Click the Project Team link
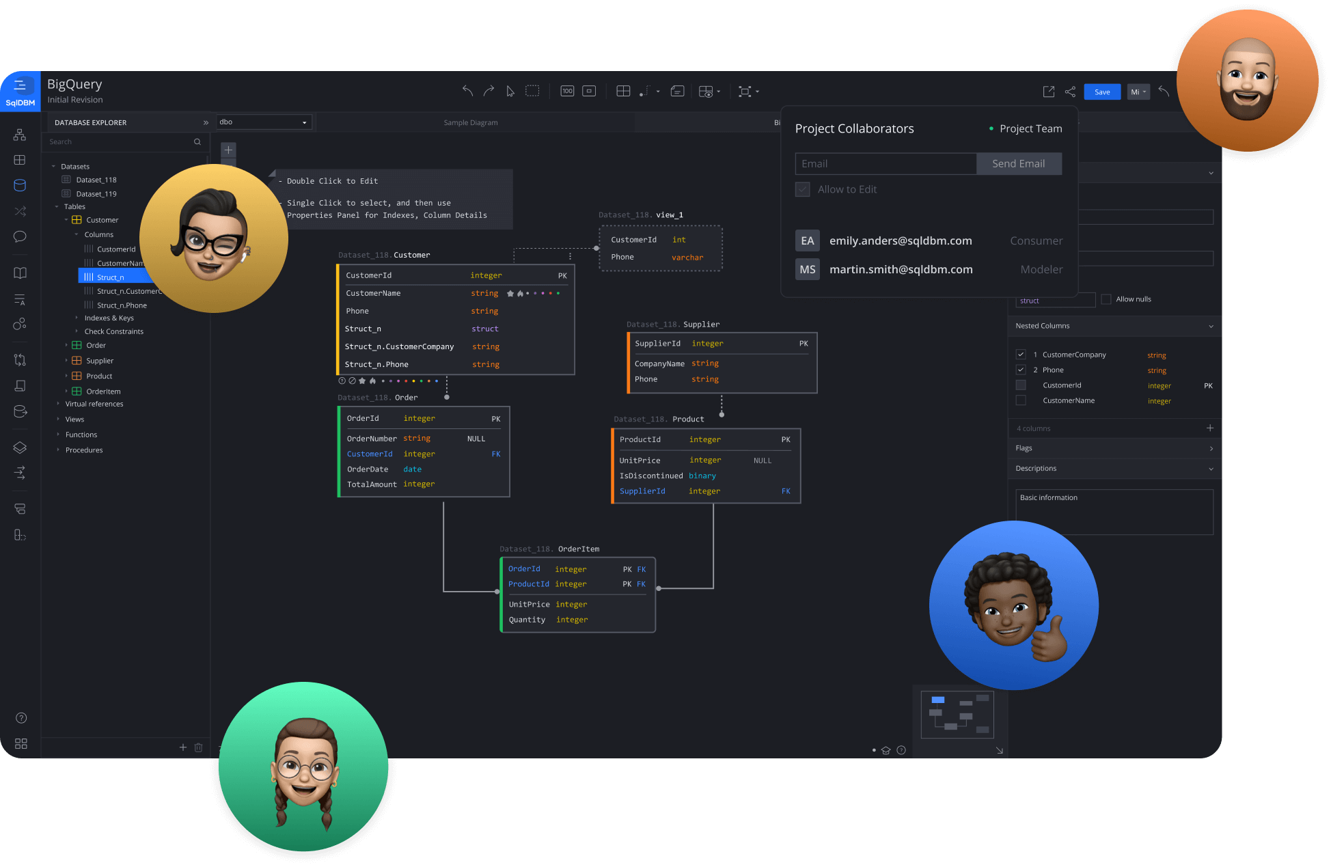Screen dimensions: 1331x867 tap(1030, 128)
